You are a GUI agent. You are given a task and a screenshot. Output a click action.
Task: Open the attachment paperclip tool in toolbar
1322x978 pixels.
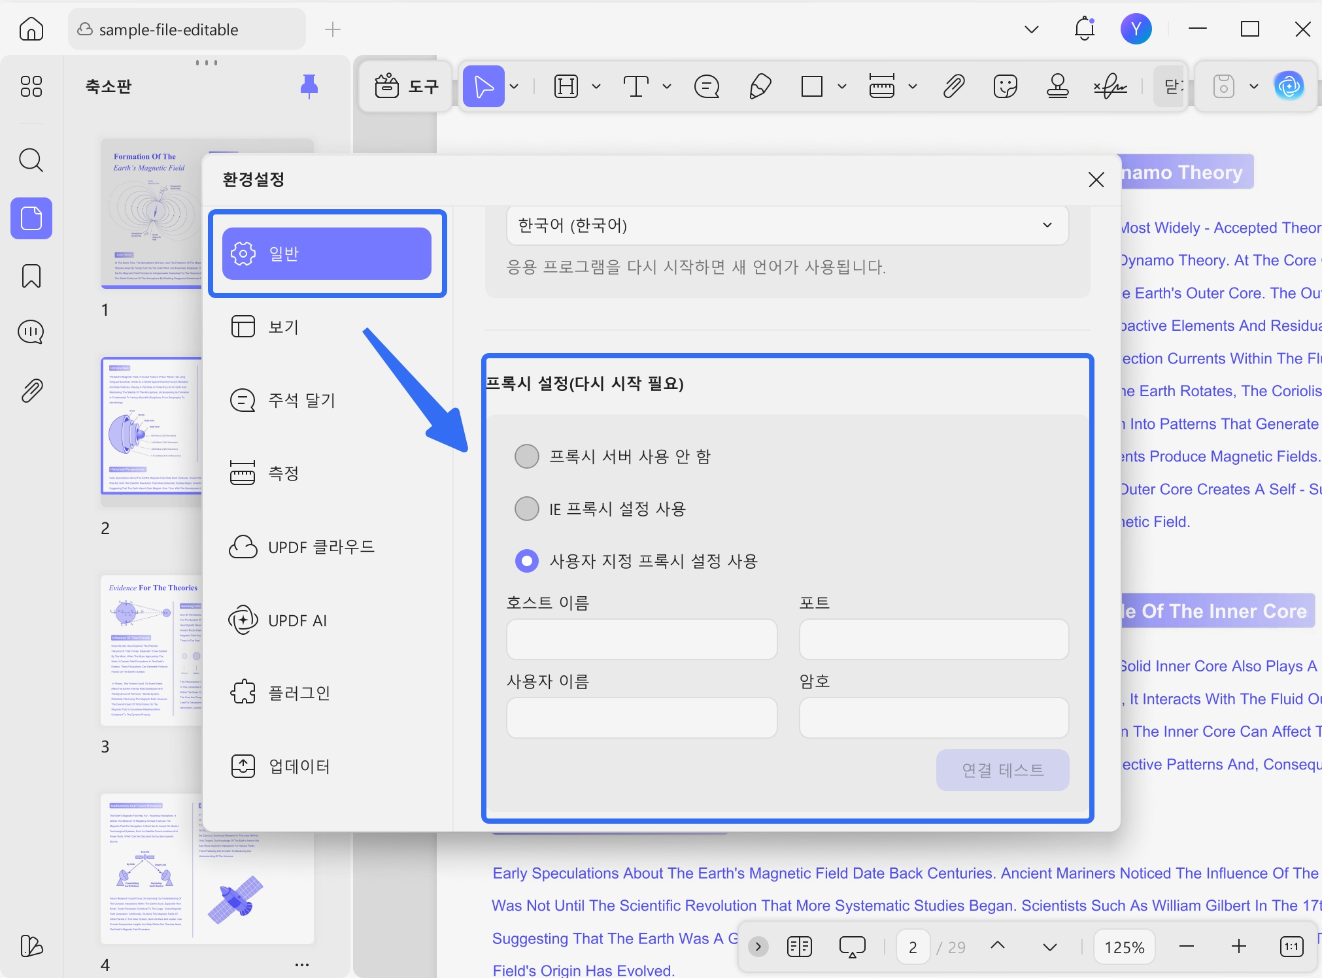point(954,86)
